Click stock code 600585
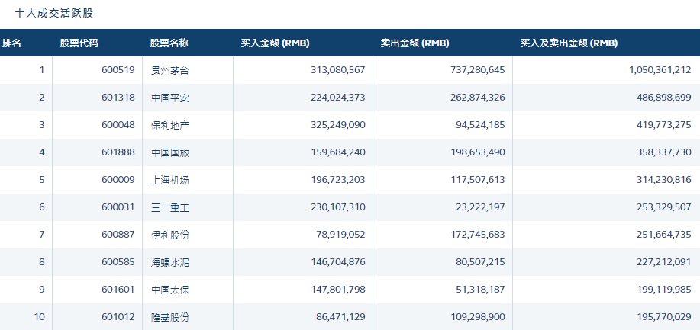The width and height of the screenshot is (700, 330). tap(118, 262)
